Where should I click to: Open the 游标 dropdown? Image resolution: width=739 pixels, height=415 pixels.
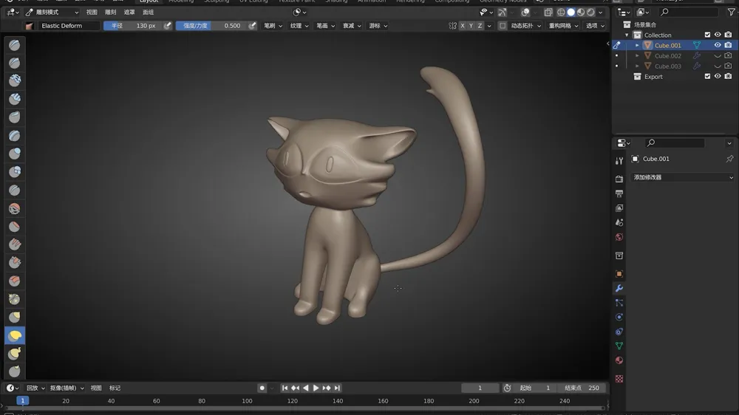tap(378, 26)
